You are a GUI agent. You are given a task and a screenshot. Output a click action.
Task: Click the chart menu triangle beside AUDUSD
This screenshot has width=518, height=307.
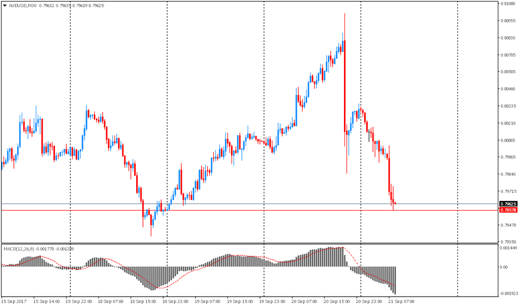point(5,6)
